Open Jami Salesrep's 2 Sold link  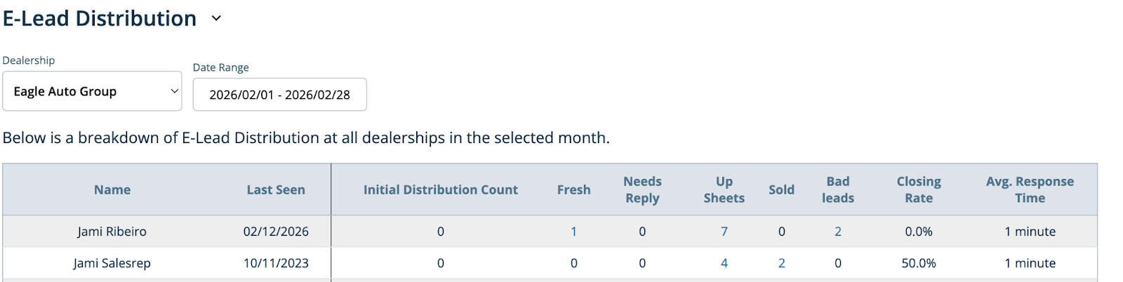(781, 263)
